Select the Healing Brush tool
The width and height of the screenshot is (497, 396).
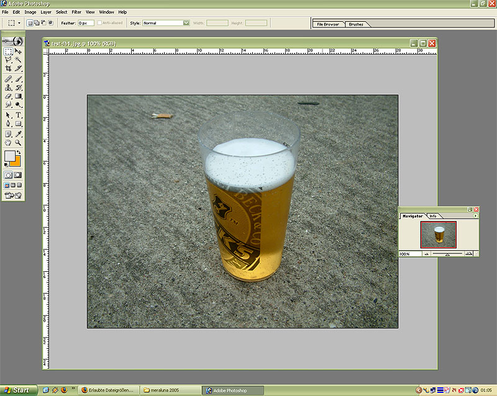8,79
